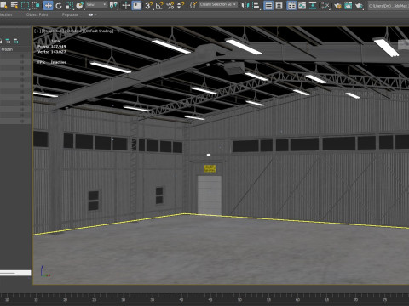Activate the Select and Place tool

pos(80,5)
